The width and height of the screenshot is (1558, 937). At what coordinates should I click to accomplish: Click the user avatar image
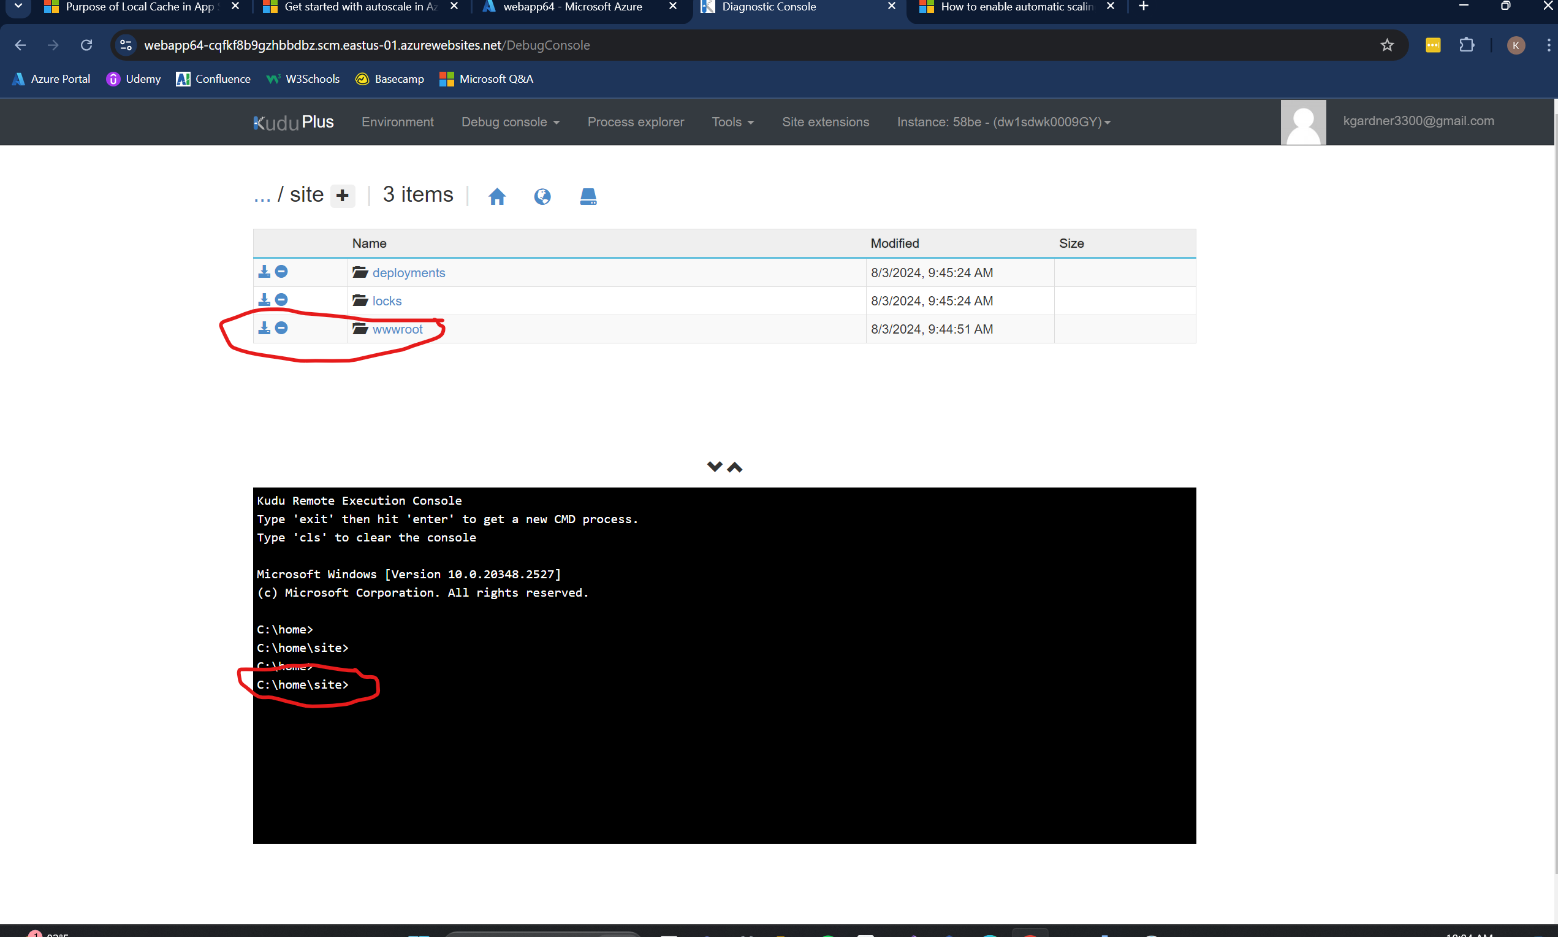tap(1303, 123)
